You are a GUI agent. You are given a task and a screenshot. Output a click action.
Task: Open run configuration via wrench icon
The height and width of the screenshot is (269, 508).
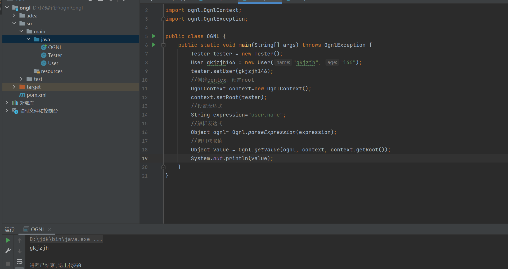tap(8, 250)
